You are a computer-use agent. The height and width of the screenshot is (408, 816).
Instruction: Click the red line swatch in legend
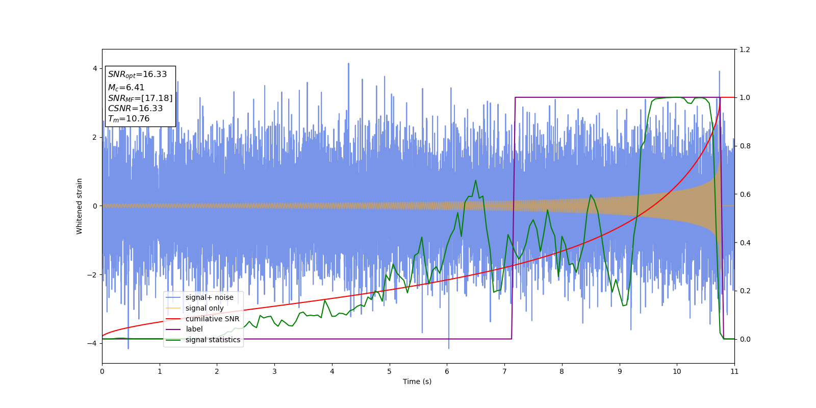click(x=173, y=319)
